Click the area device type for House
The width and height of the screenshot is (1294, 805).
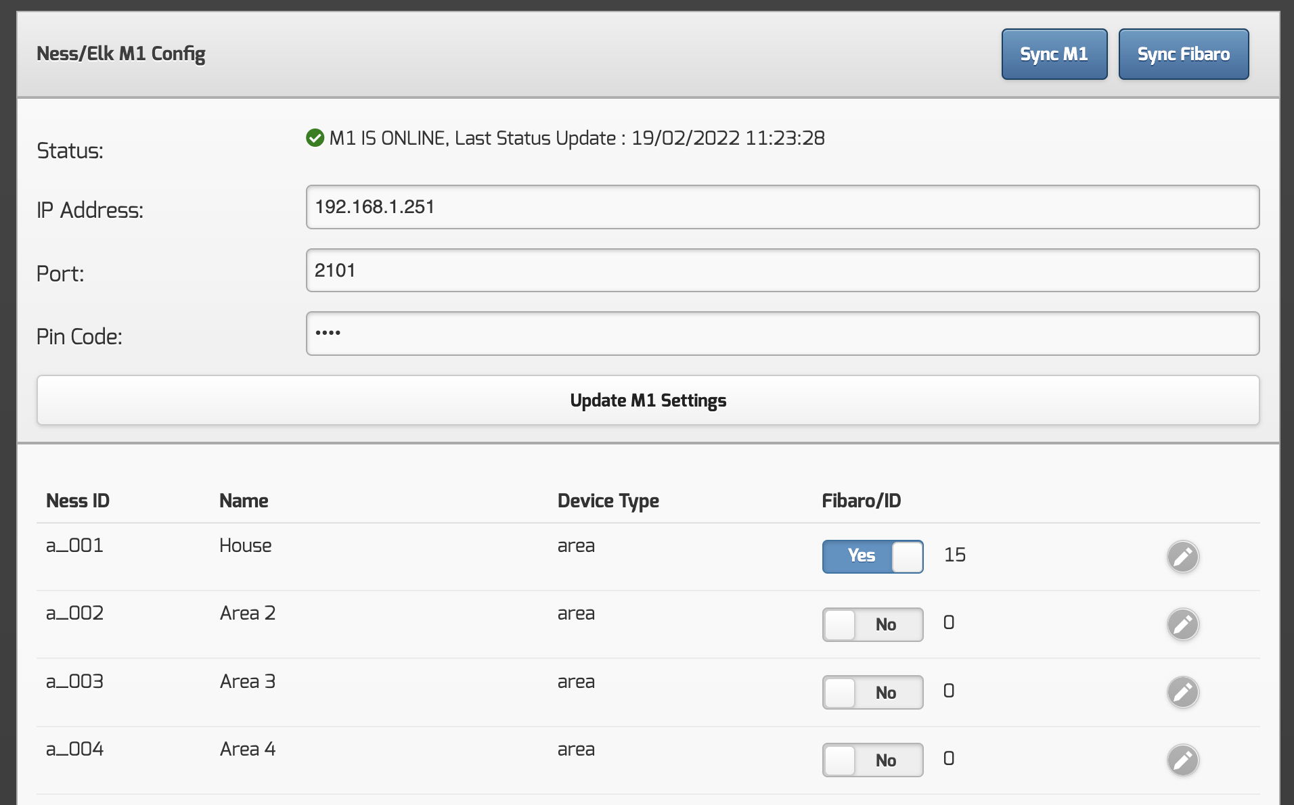click(x=576, y=546)
